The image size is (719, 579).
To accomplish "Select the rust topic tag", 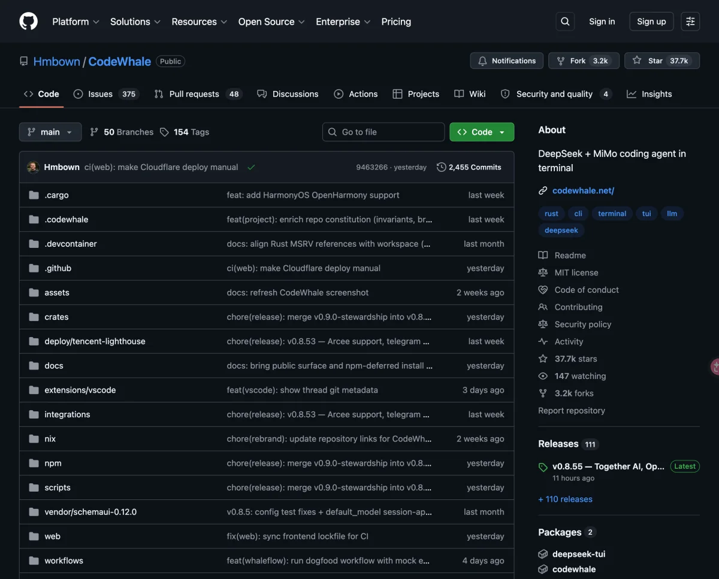I will 551,214.
